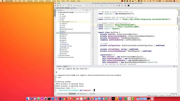
Task: Click the Wi-Fi icon in menu bar
Action: coord(154,1)
